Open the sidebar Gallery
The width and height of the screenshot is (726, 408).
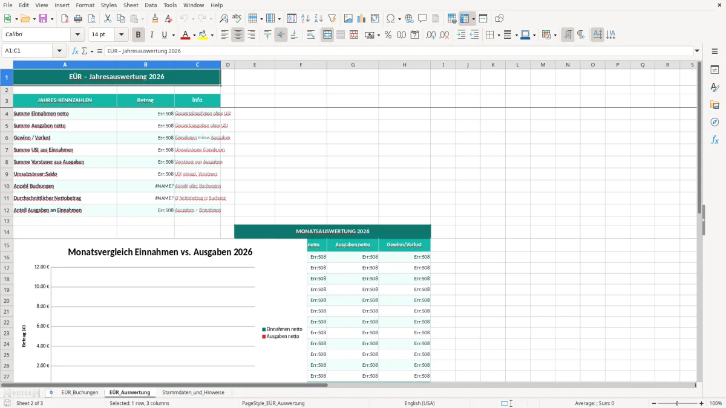pyautogui.click(x=715, y=105)
